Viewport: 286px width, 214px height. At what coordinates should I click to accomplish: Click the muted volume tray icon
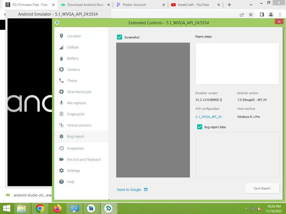pos(259,209)
